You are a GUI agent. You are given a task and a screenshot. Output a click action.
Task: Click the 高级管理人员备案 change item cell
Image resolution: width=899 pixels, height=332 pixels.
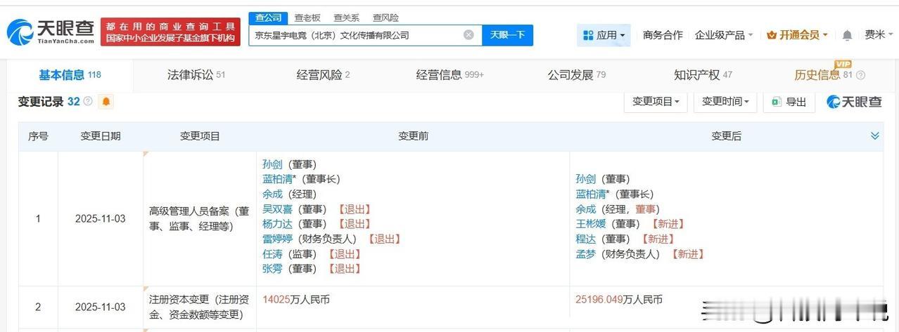tap(199, 218)
